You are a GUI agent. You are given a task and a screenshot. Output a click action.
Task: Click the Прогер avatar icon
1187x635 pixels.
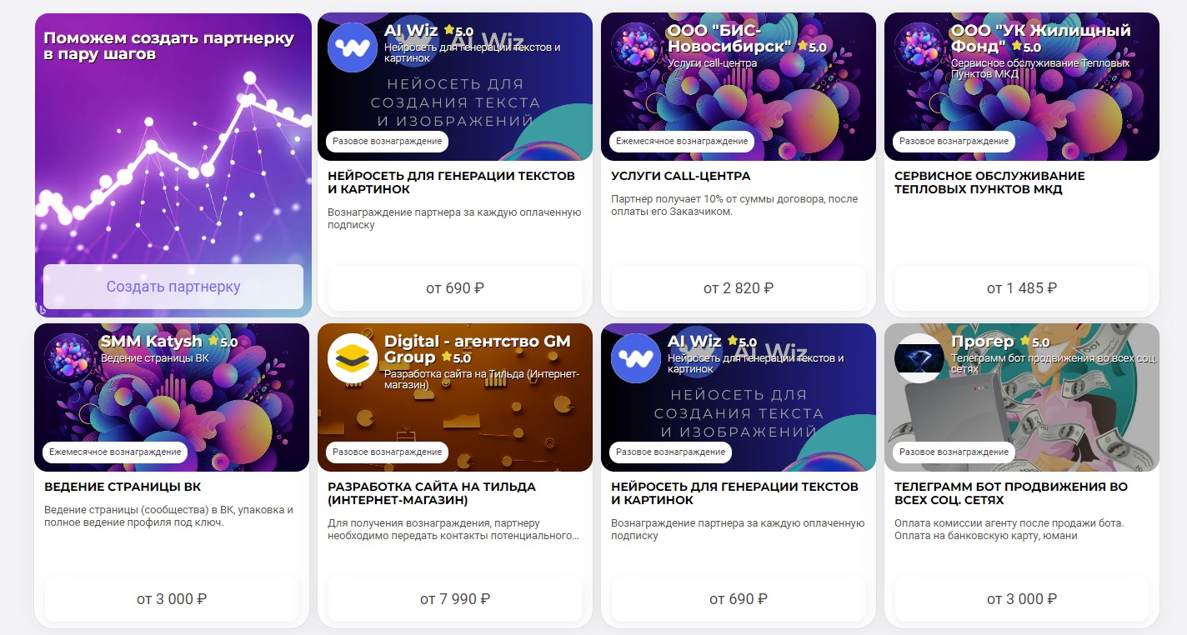click(919, 358)
